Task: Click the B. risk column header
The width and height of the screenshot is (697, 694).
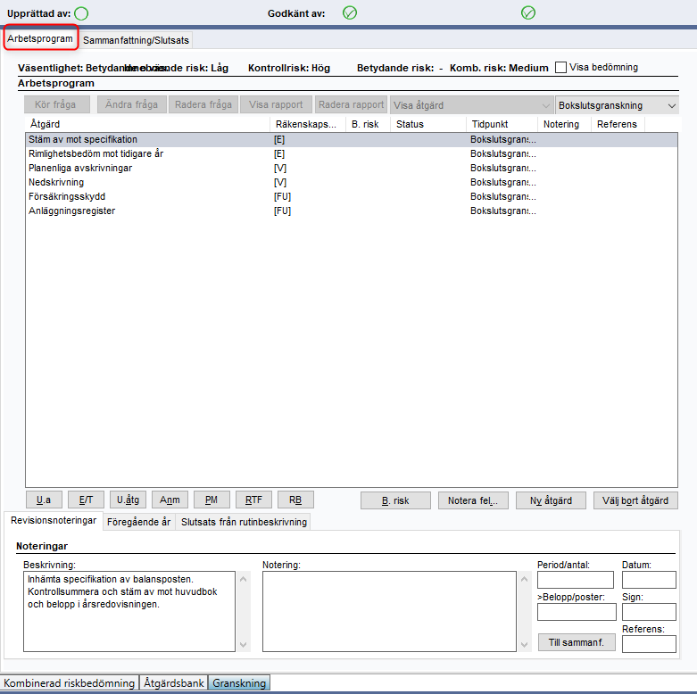Action: pos(368,124)
